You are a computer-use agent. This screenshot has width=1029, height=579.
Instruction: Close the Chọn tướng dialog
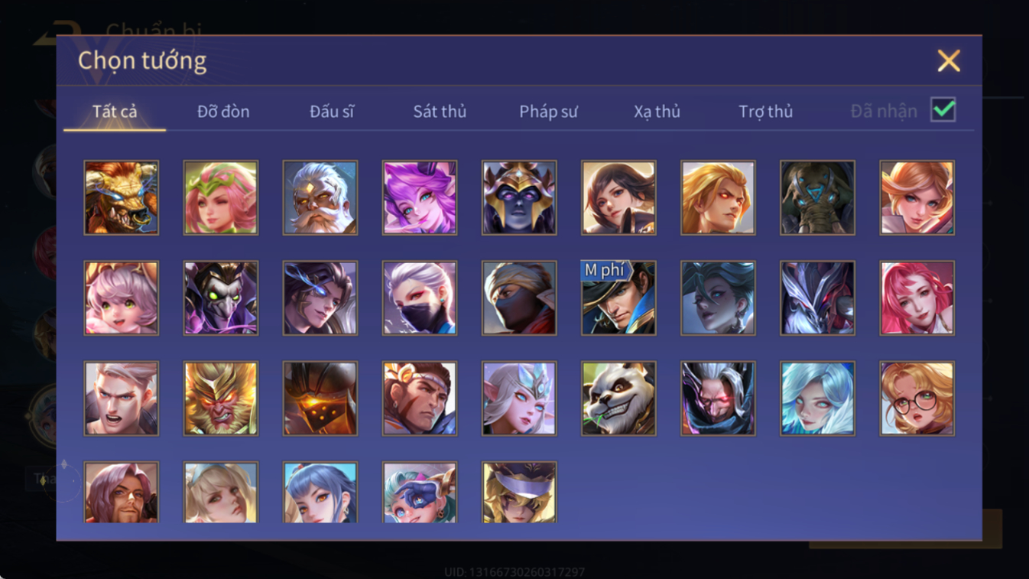(x=948, y=60)
